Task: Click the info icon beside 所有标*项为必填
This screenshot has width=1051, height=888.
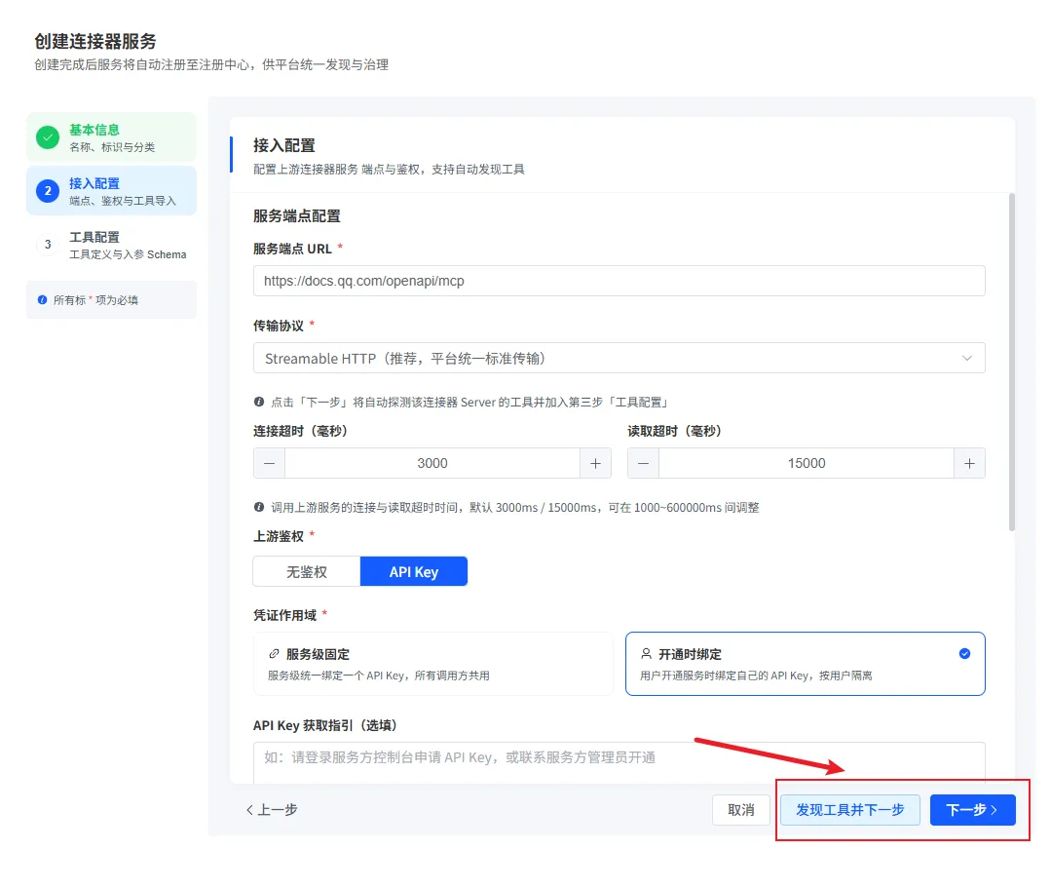Action: point(42,300)
